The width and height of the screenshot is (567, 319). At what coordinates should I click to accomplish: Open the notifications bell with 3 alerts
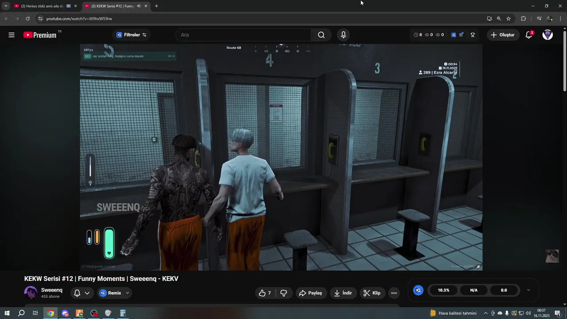[x=528, y=35]
